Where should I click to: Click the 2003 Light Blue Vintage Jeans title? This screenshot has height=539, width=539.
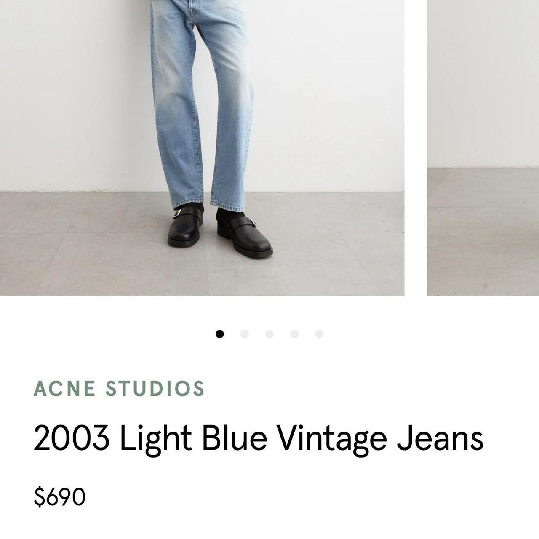pos(258,438)
